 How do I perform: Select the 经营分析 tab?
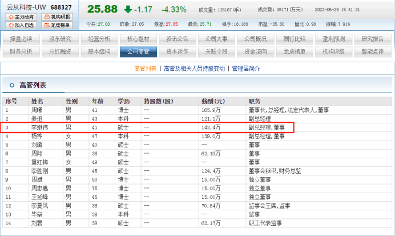pyautogui.click(x=99, y=39)
